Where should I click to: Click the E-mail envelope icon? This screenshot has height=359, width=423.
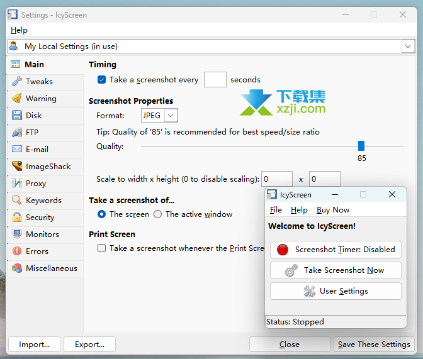(17, 149)
